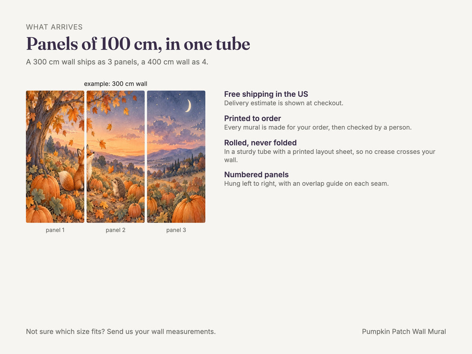Click the 'panel 1' caption label

55,230
